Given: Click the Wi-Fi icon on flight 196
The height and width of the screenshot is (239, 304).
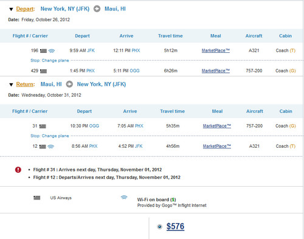Looking at the screenshot, I should 52,50.
